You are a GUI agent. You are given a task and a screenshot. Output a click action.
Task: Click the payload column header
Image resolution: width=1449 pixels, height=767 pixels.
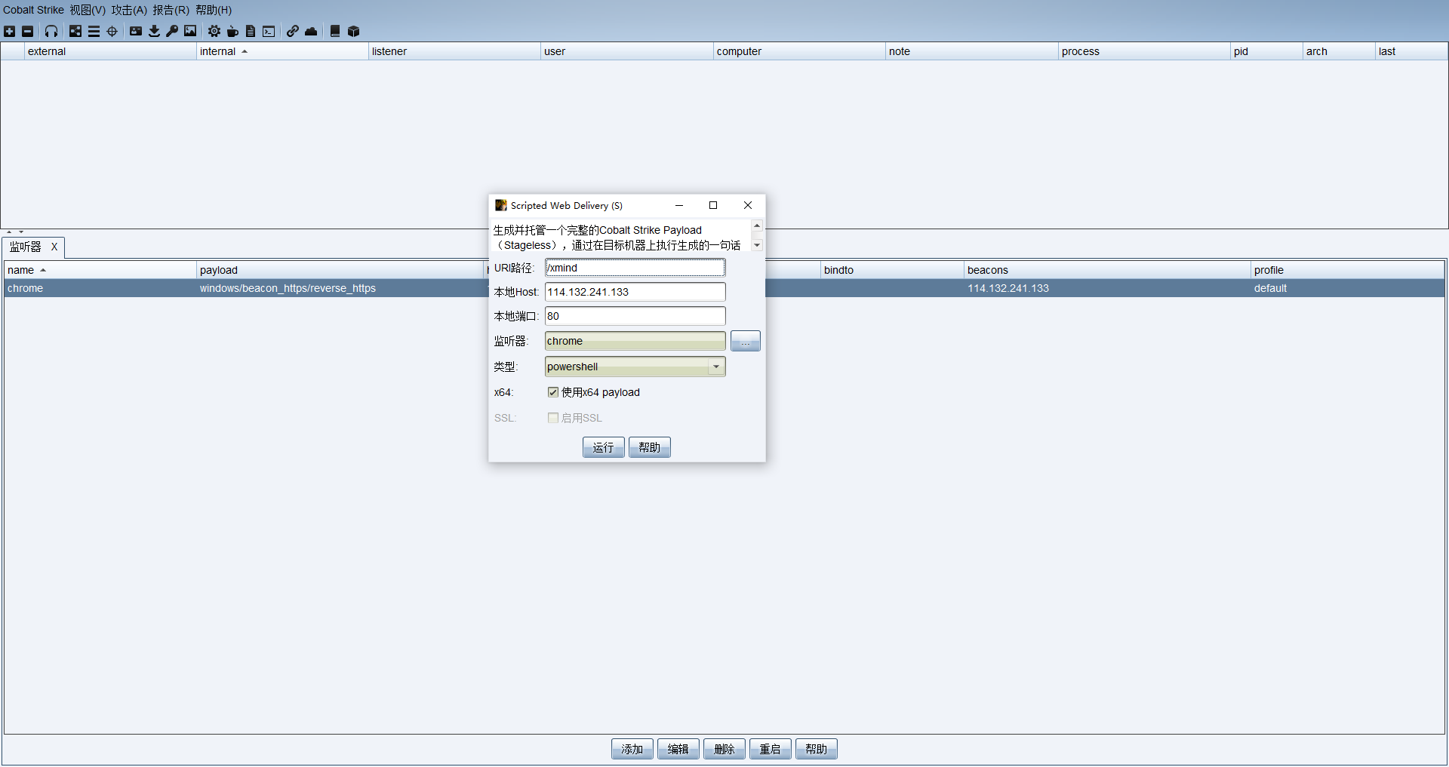pos(340,270)
